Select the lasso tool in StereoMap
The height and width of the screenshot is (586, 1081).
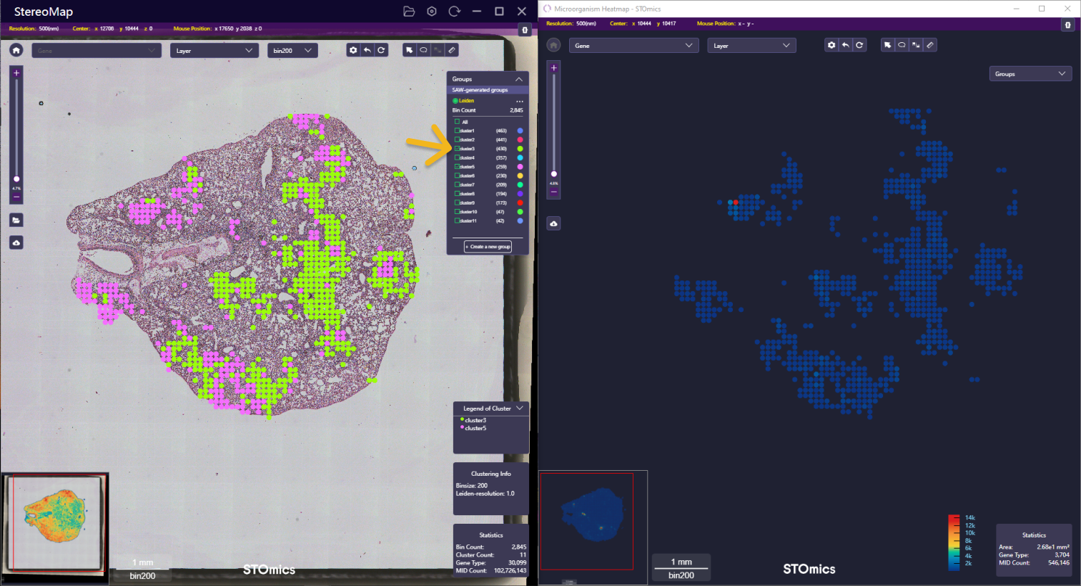coord(423,50)
